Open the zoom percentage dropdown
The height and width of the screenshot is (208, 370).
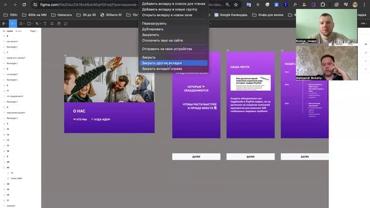coord(364,24)
